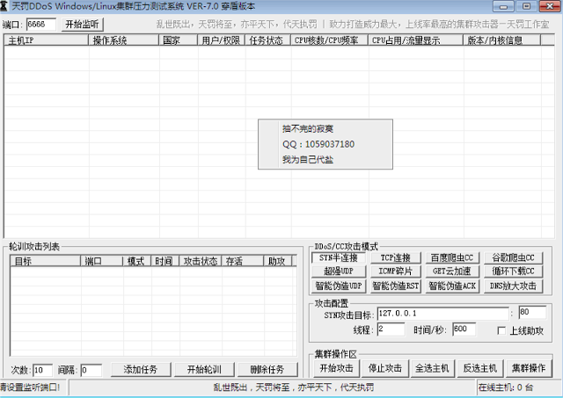This screenshot has width=563, height=398.
Task: Click the 助攻 column header
Action: pyautogui.click(x=277, y=261)
